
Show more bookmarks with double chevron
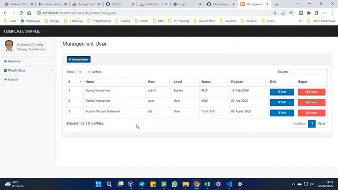click(x=301, y=21)
